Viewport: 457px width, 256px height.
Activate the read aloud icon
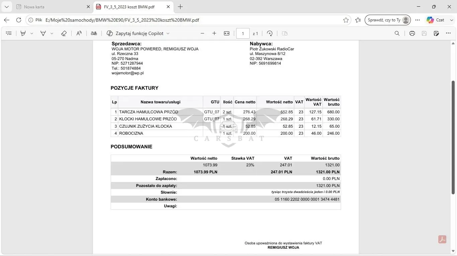[x=79, y=33]
